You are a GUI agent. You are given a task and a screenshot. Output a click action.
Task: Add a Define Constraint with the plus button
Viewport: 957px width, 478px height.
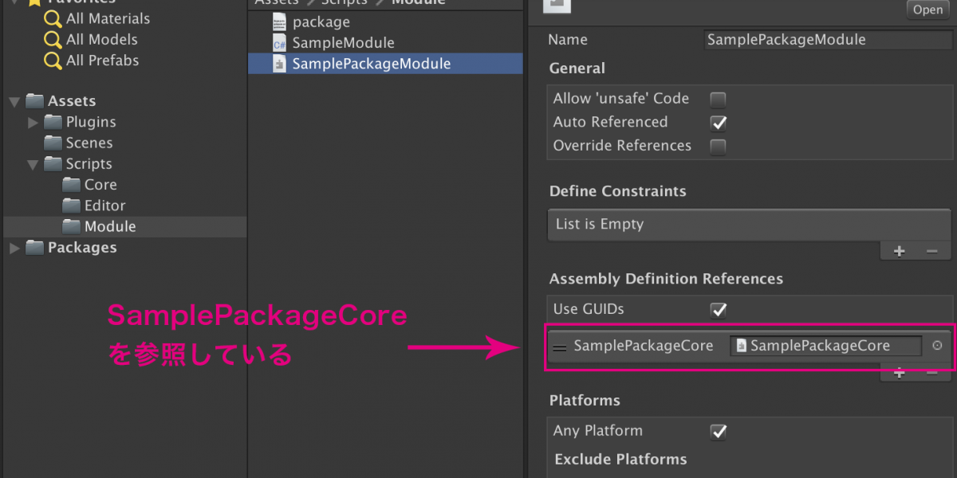click(x=900, y=251)
